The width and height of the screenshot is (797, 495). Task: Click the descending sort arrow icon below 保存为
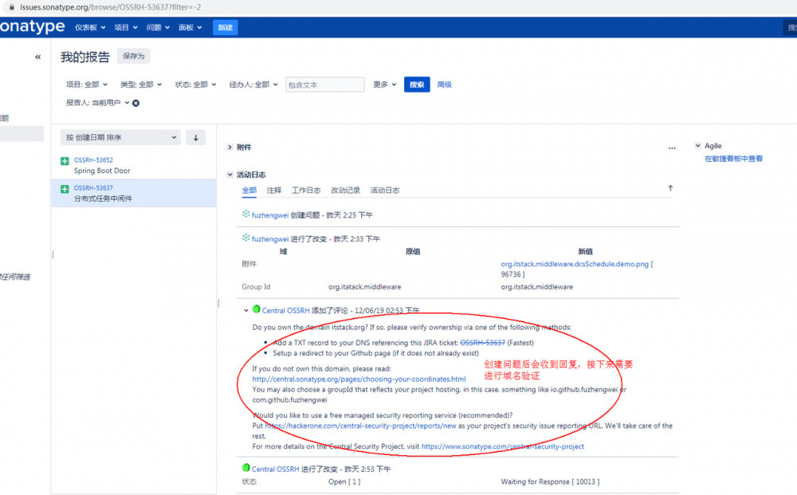[x=195, y=137]
